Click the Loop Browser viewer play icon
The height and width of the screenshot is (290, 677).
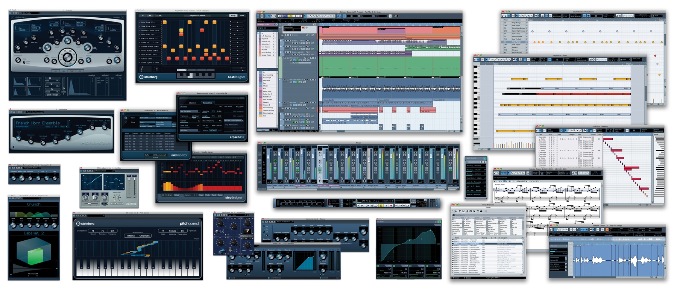coord(456,211)
